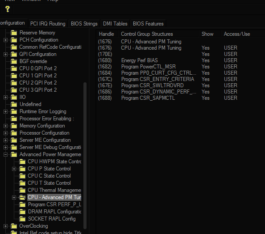The height and width of the screenshot is (234, 265).
Task: Click the CPU 3 QPI Port 2 folder icon
Action: click(14, 90)
